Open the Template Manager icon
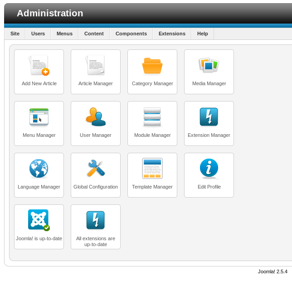The image size is (292, 281). tap(152, 169)
